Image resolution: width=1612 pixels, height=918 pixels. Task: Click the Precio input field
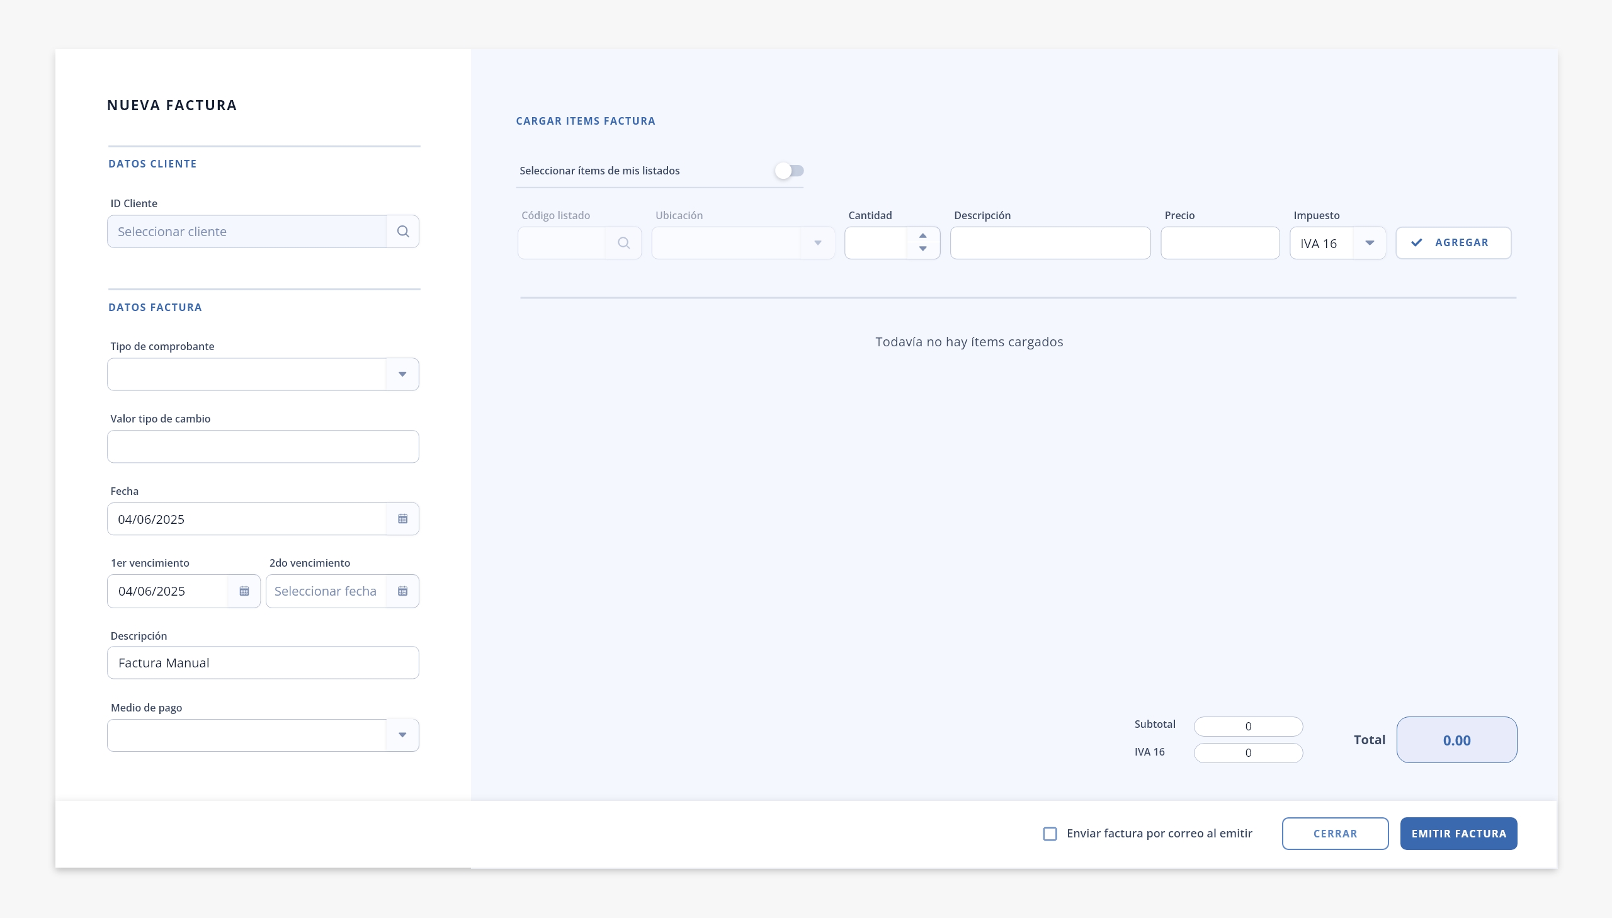[x=1220, y=243]
